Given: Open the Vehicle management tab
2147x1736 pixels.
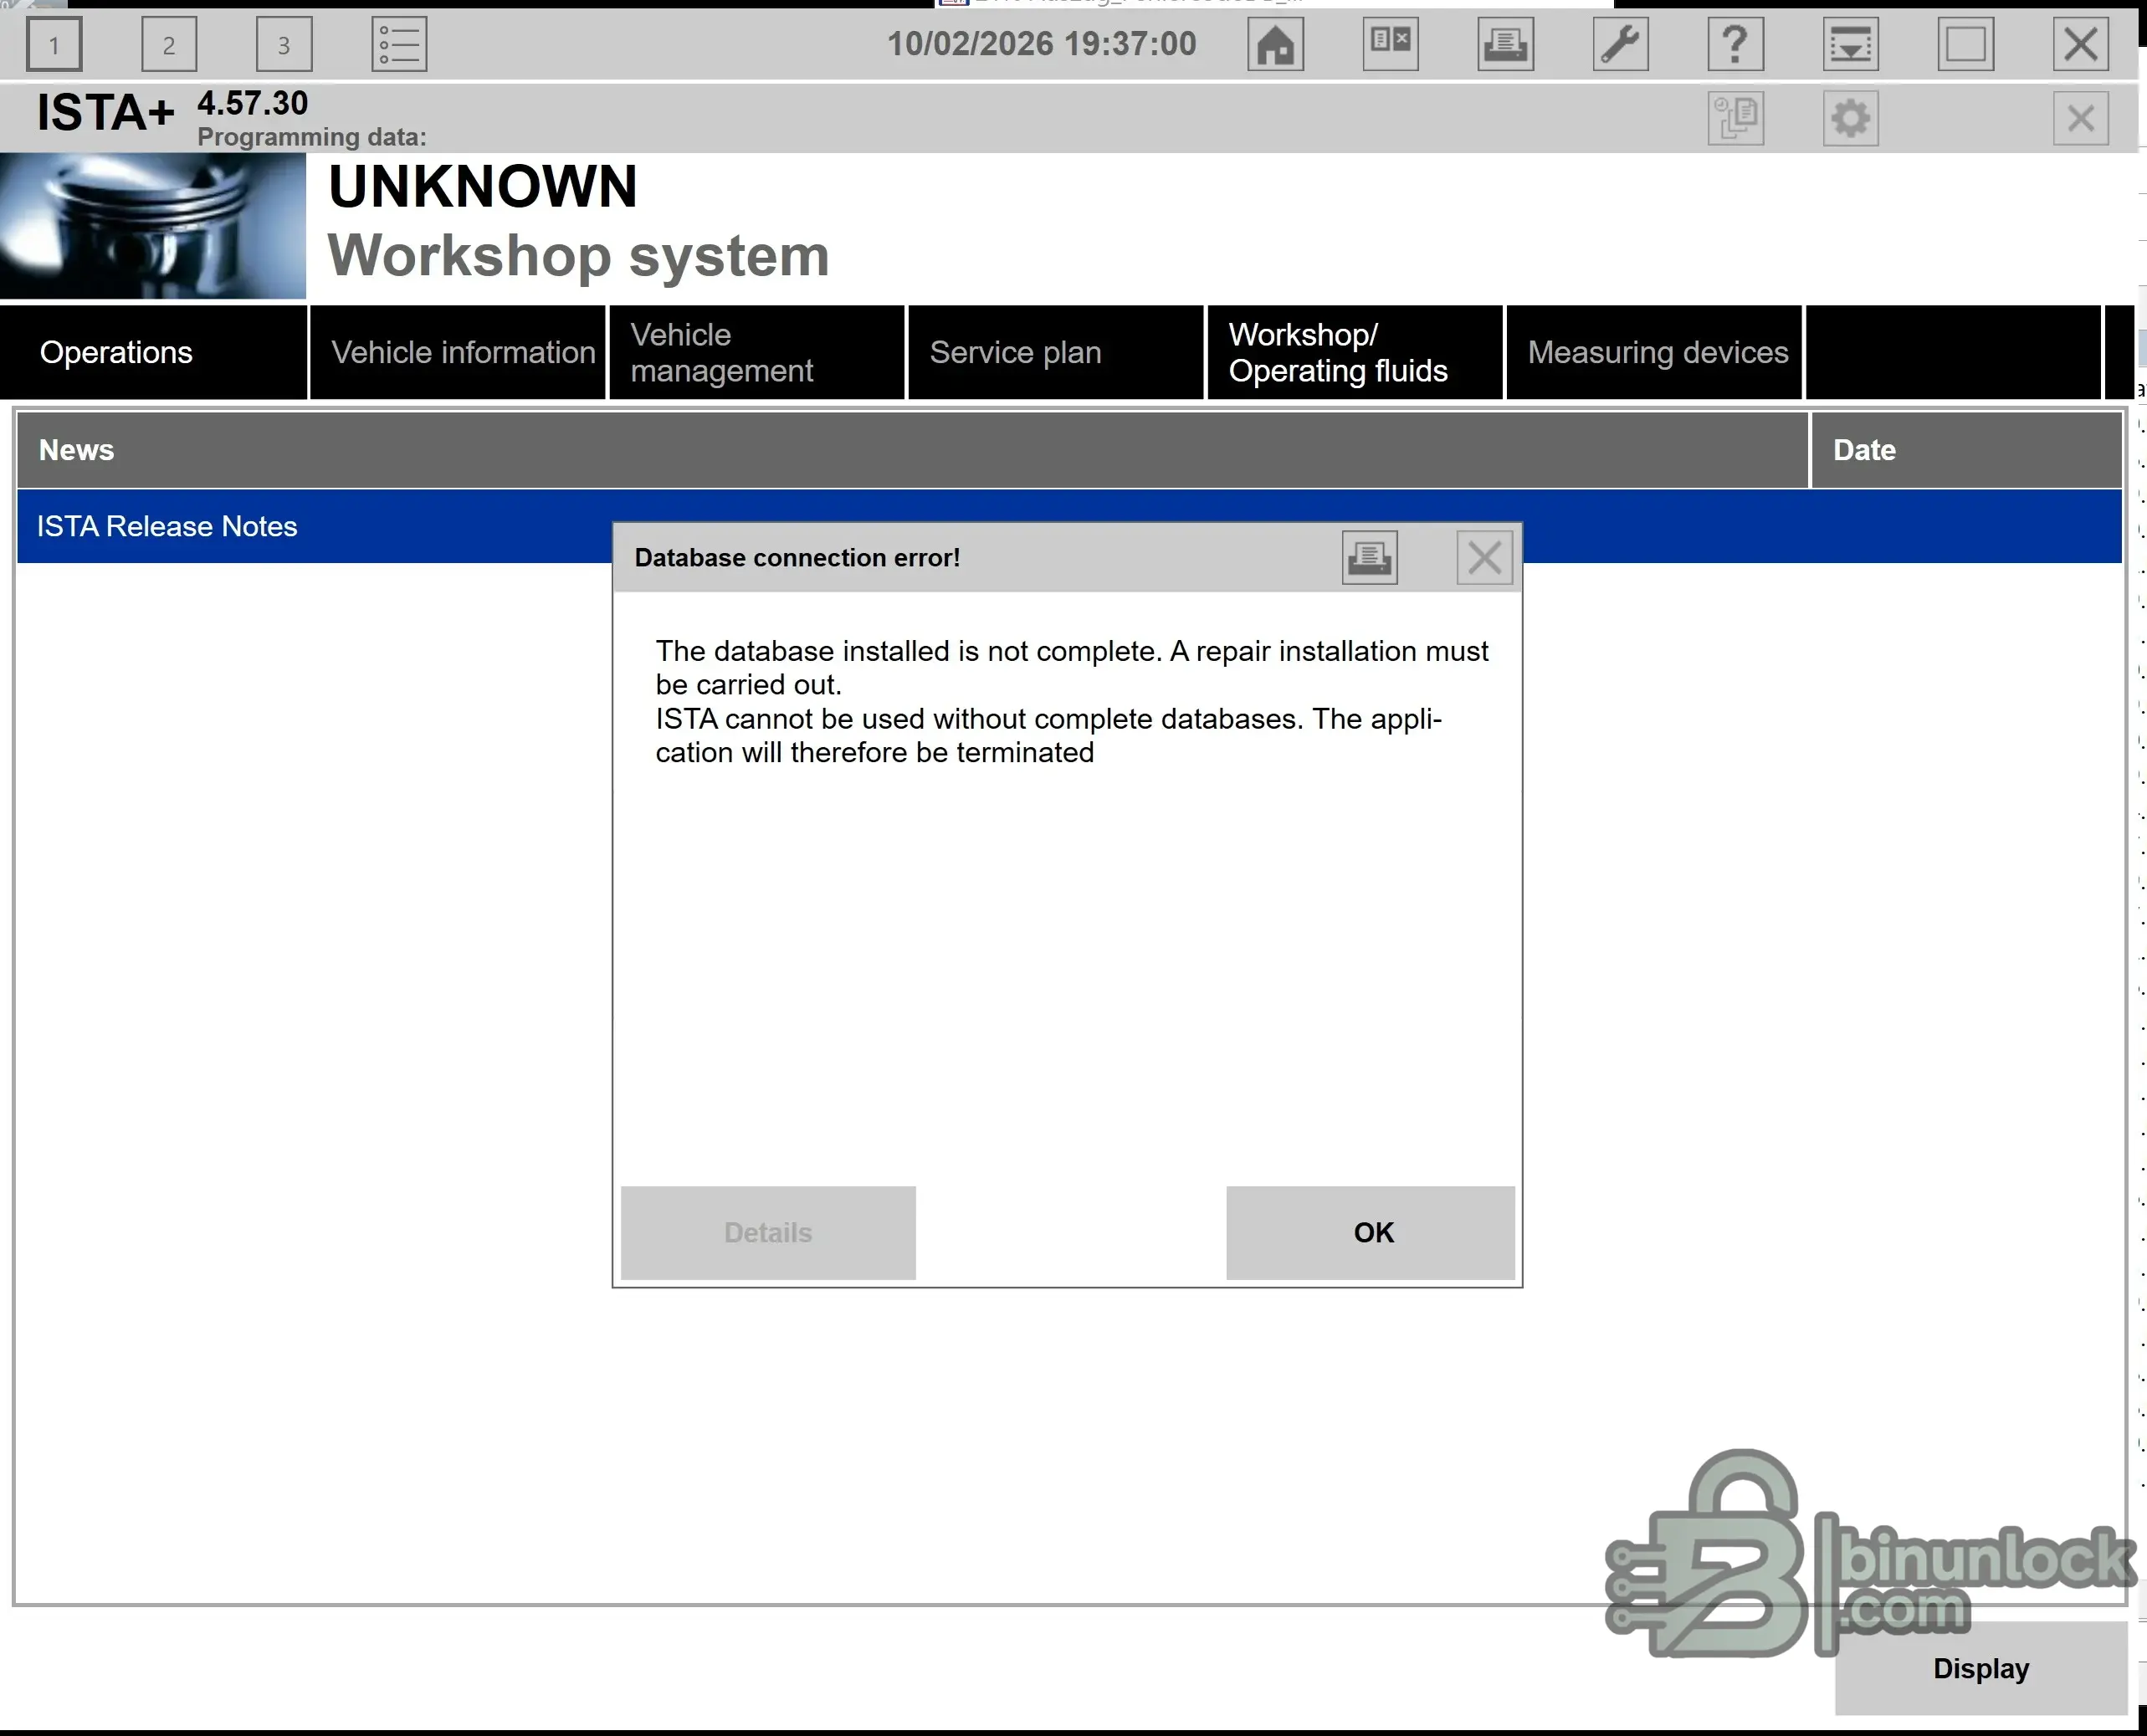Looking at the screenshot, I should coord(756,353).
